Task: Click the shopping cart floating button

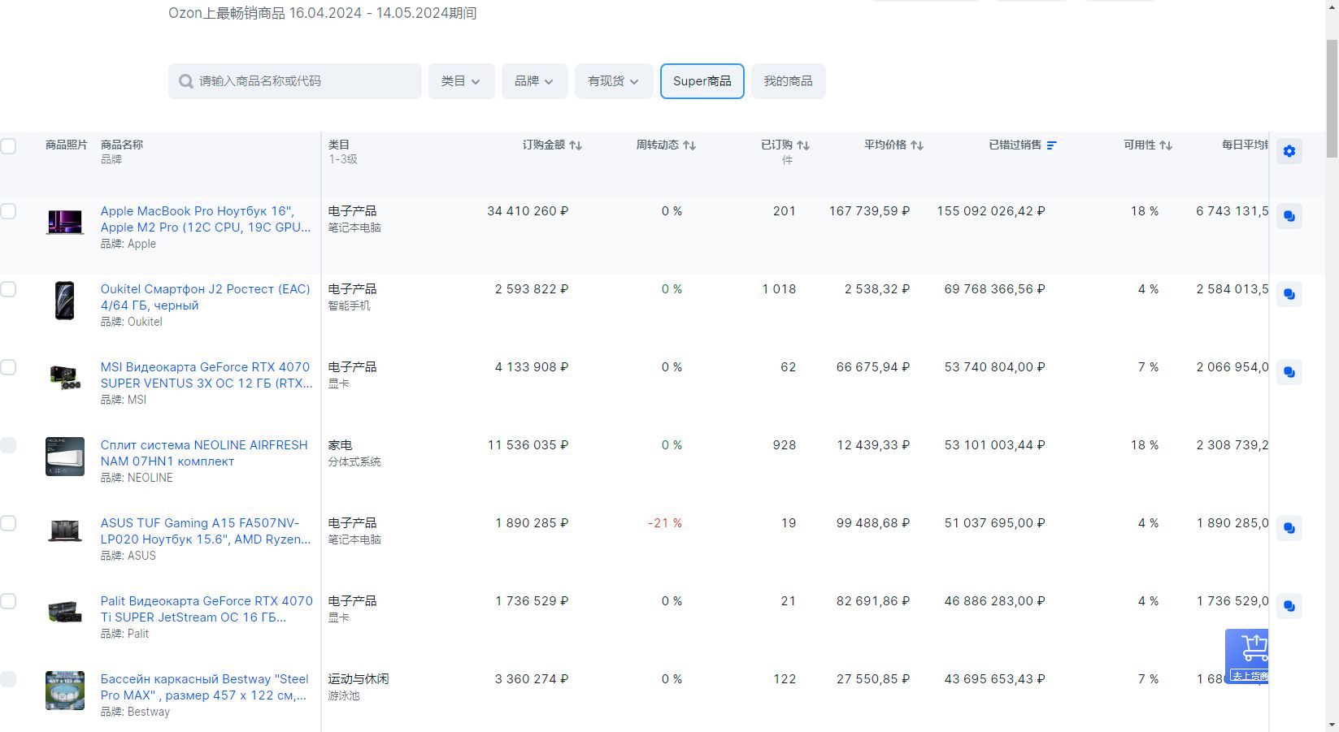Action: [x=1248, y=656]
